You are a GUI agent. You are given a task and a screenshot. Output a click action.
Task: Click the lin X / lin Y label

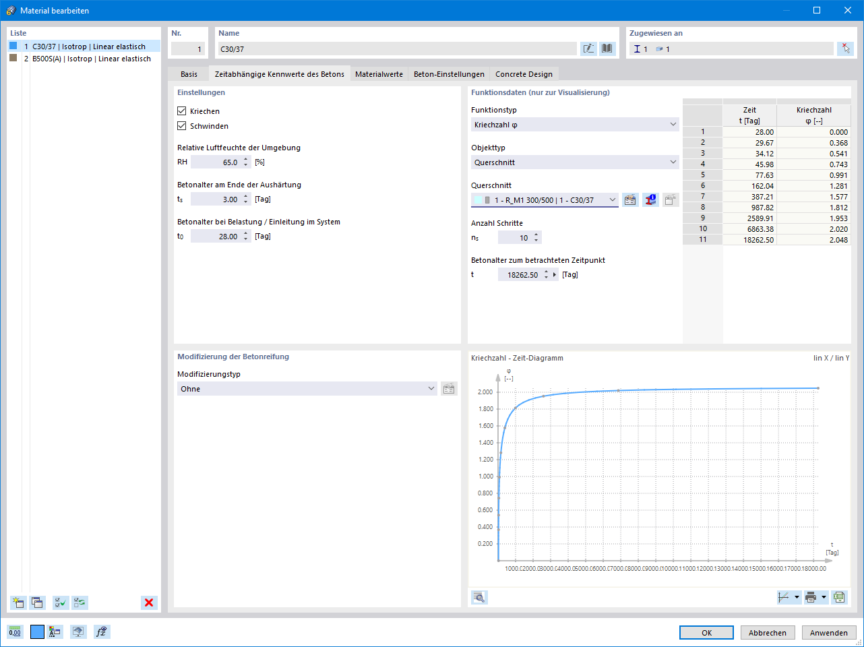[x=831, y=358]
